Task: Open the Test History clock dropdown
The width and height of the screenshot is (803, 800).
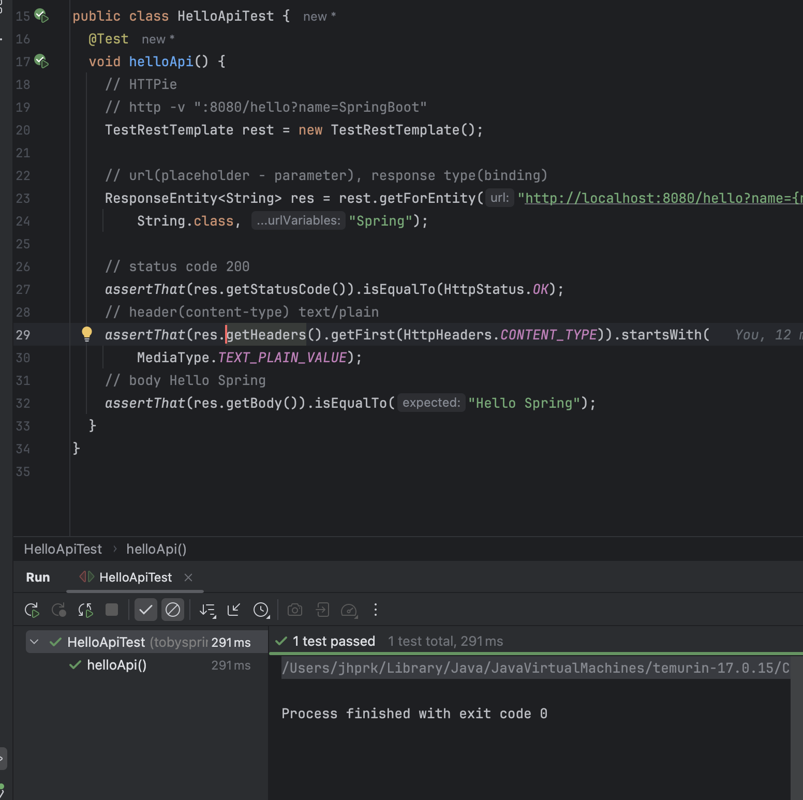Action: pos(262,611)
